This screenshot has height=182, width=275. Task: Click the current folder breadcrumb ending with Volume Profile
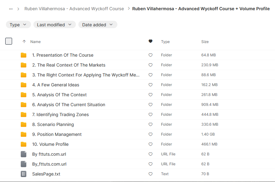201,9
